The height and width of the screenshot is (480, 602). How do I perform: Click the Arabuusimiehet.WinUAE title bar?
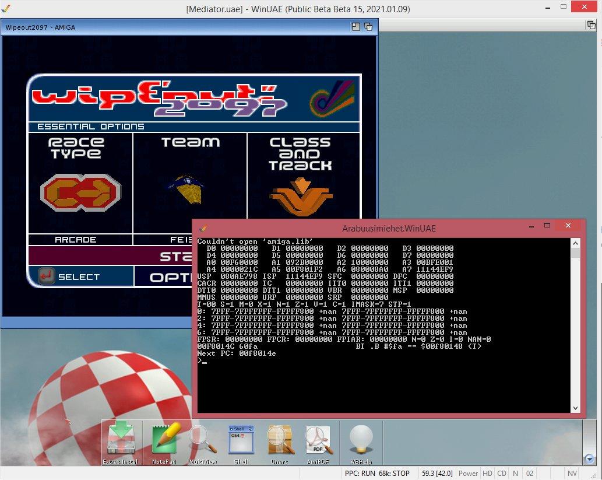tap(389, 228)
